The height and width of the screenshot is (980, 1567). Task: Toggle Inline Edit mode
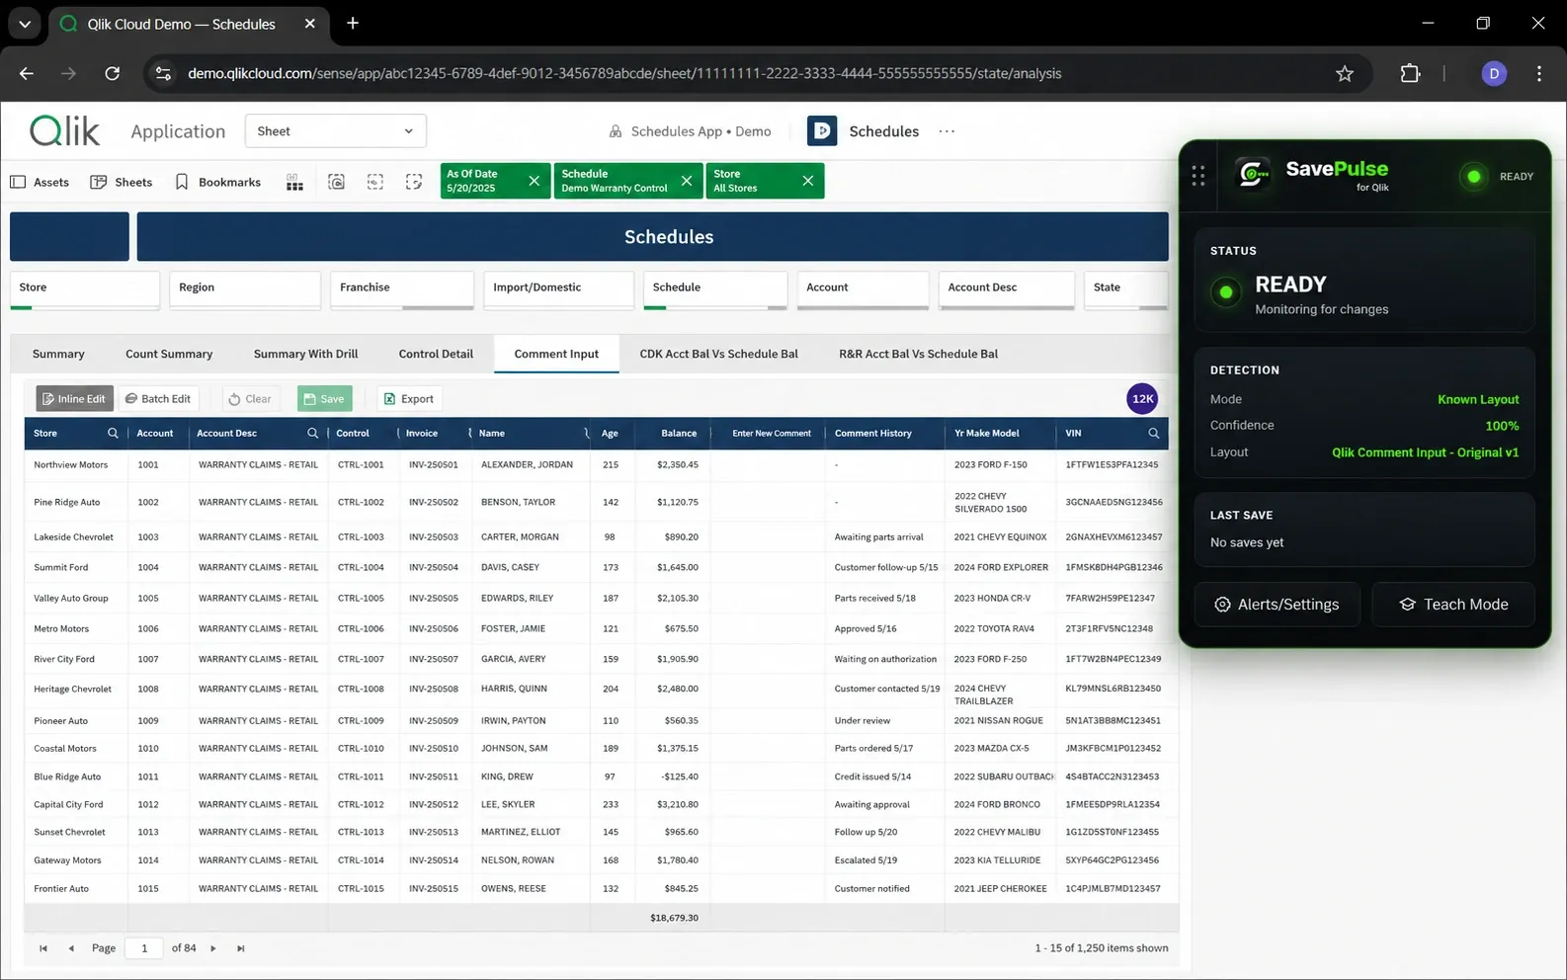(x=75, y=399)
